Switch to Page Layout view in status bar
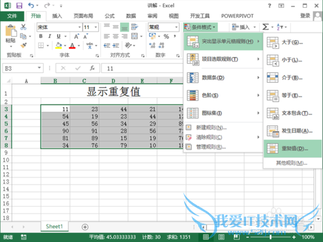Screen dimensions: 323x242 [221, 237]
